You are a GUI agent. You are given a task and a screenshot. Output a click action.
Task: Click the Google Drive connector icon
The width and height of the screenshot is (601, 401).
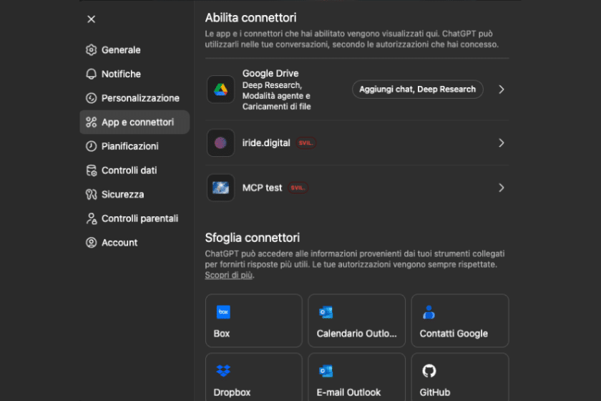pyautogui.click(x=220, y=90)
